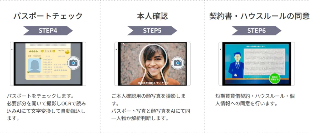
Task: Click the passport holder silhouette photo
Action: (x=34, y=66)
